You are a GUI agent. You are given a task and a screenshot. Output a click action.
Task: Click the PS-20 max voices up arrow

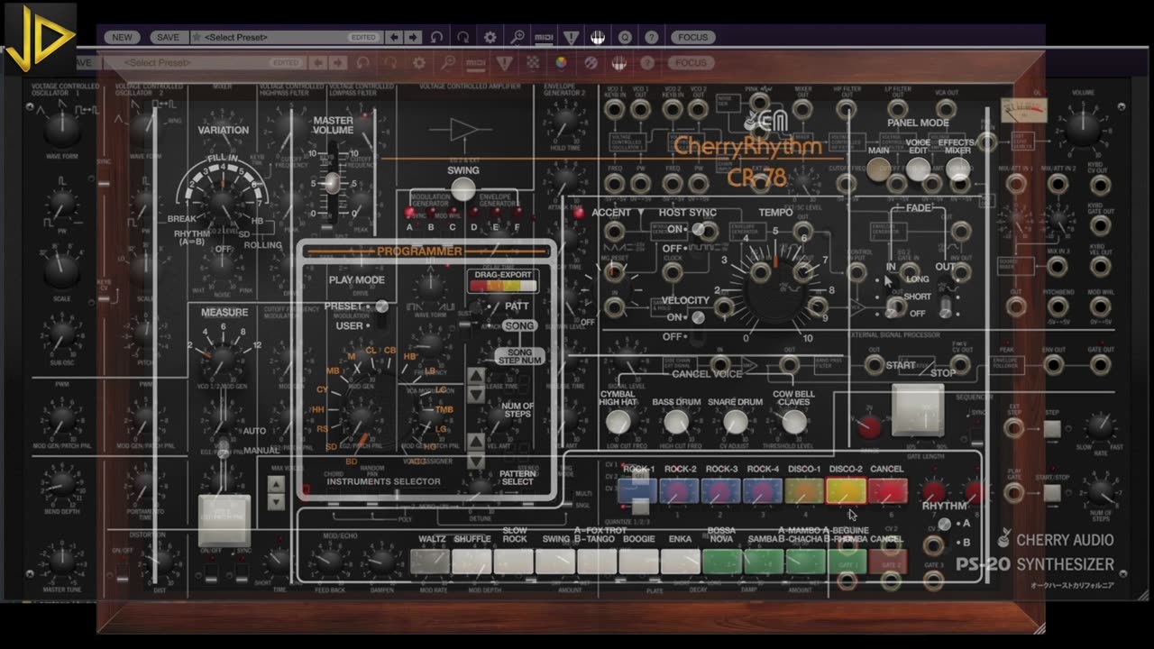(277, 484)
